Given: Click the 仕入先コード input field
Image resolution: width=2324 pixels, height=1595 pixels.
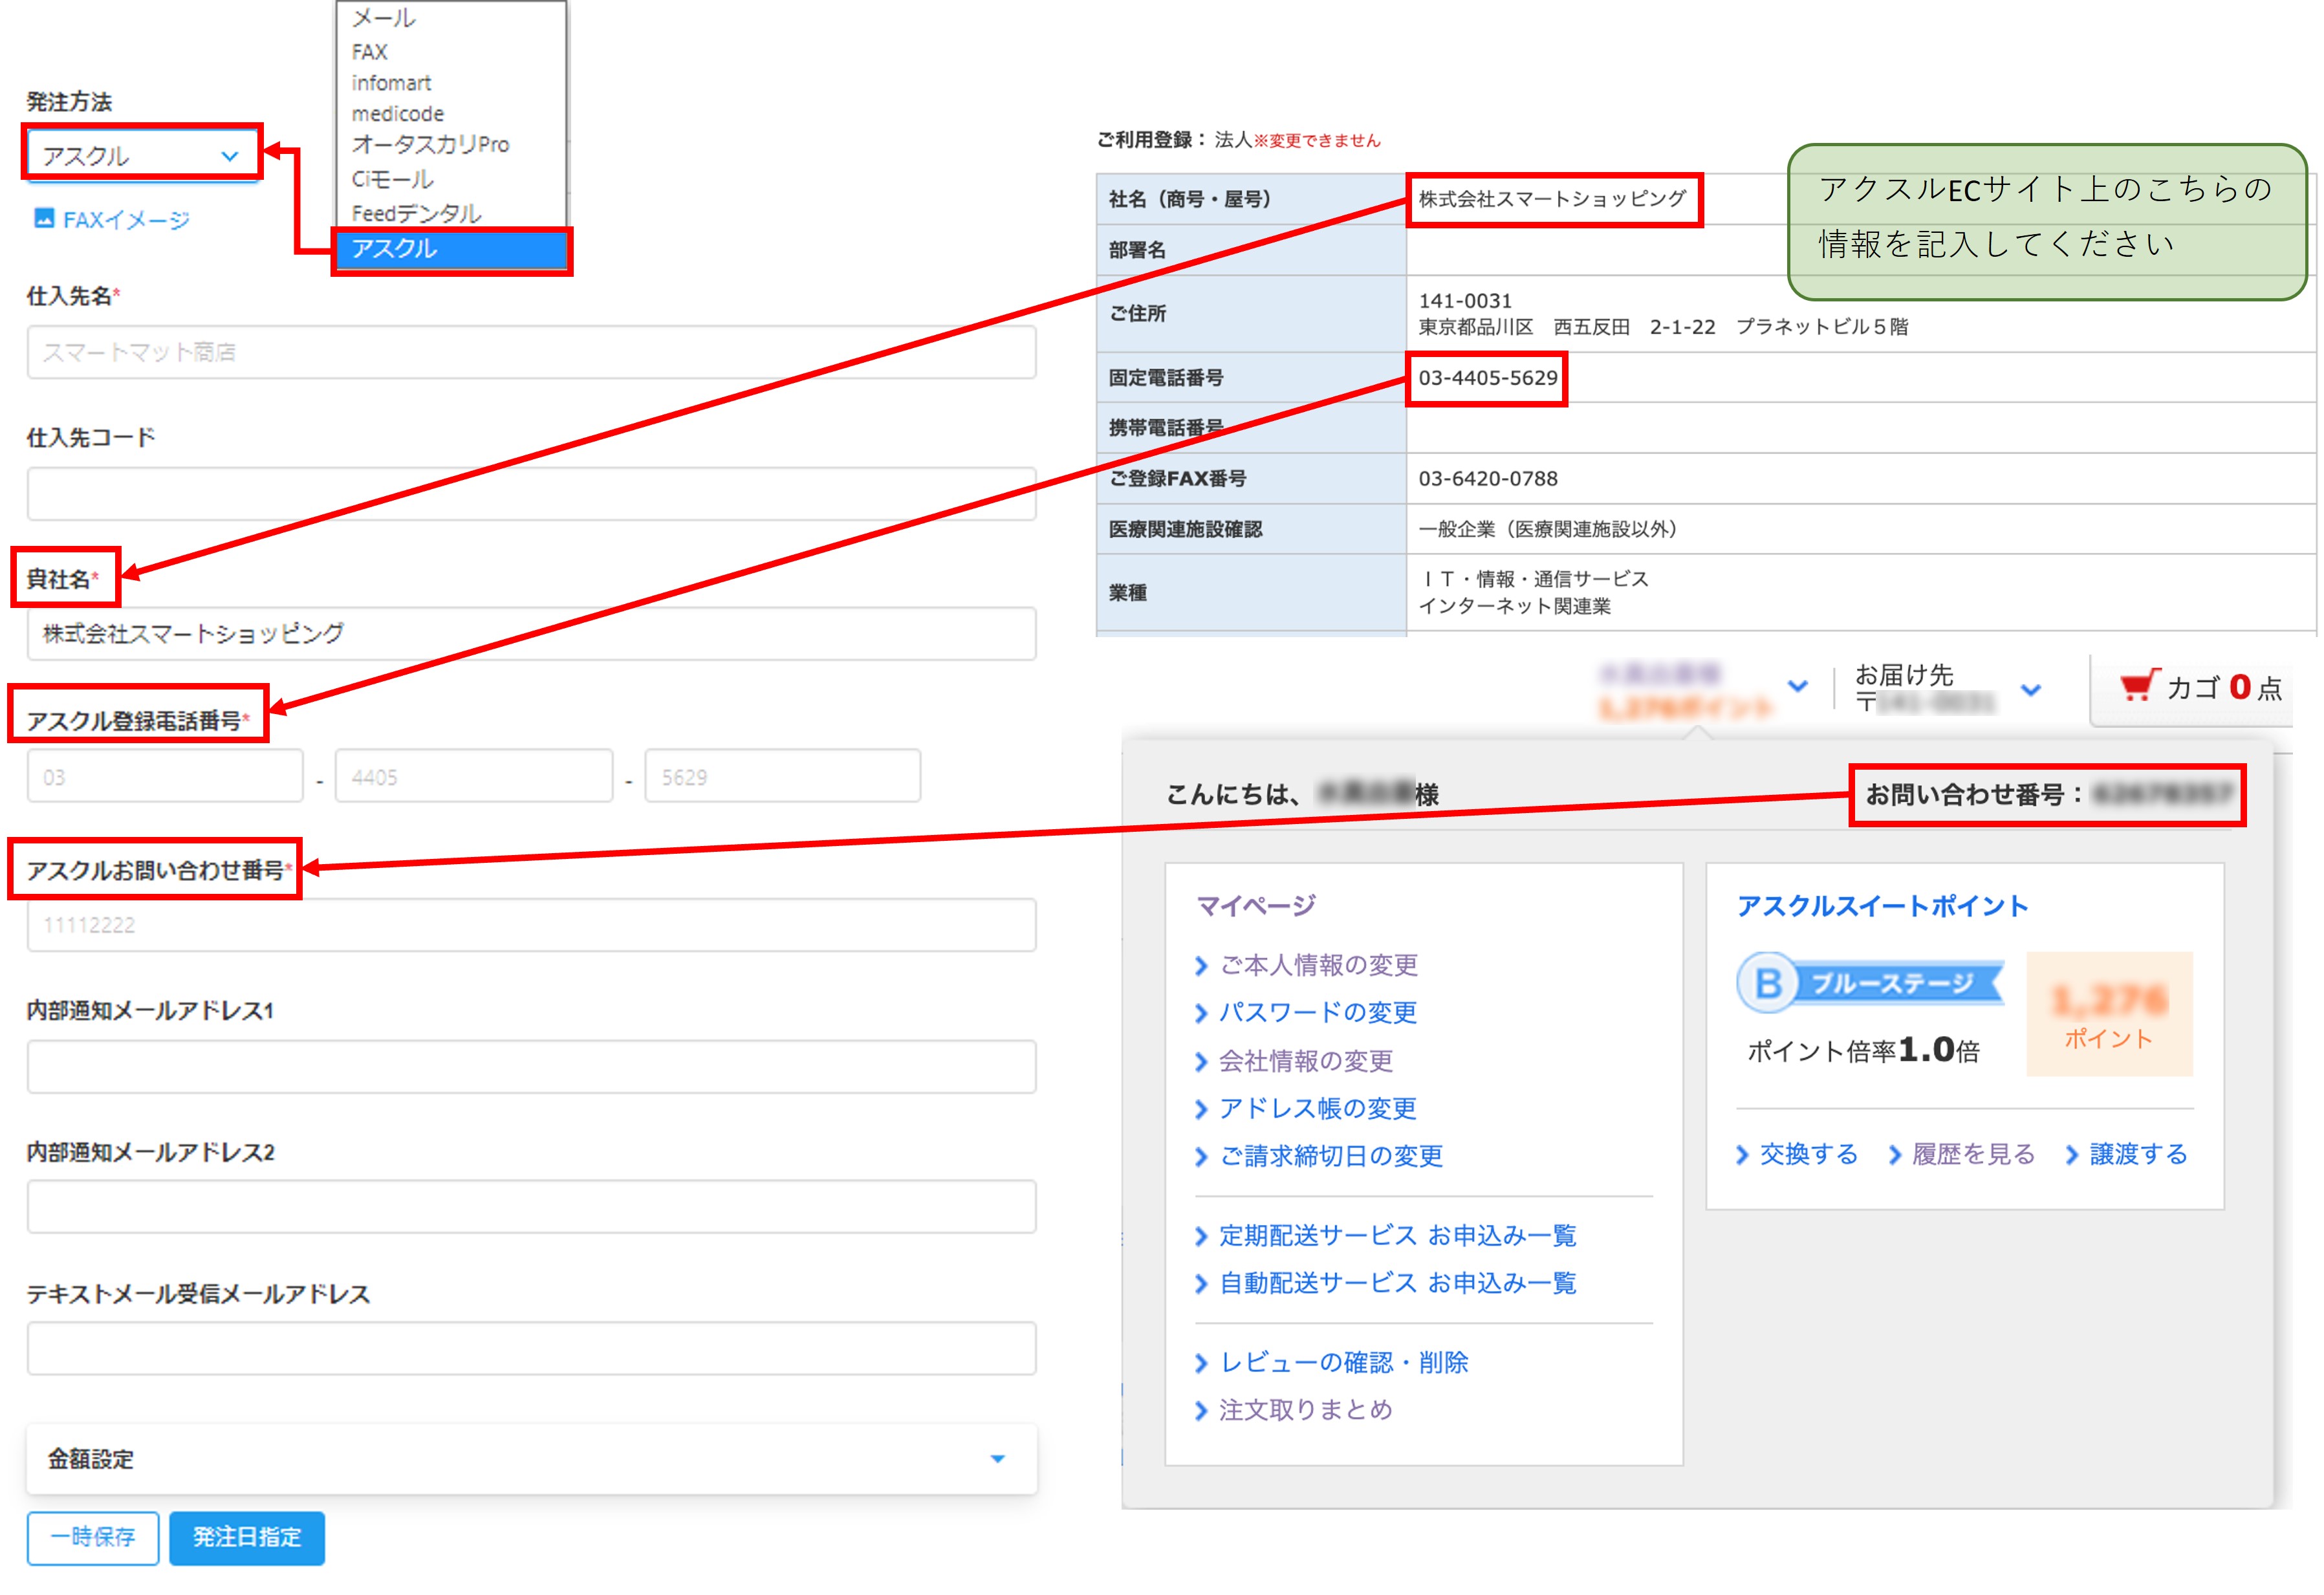Looking at the screenshot, I should (531, 493).
